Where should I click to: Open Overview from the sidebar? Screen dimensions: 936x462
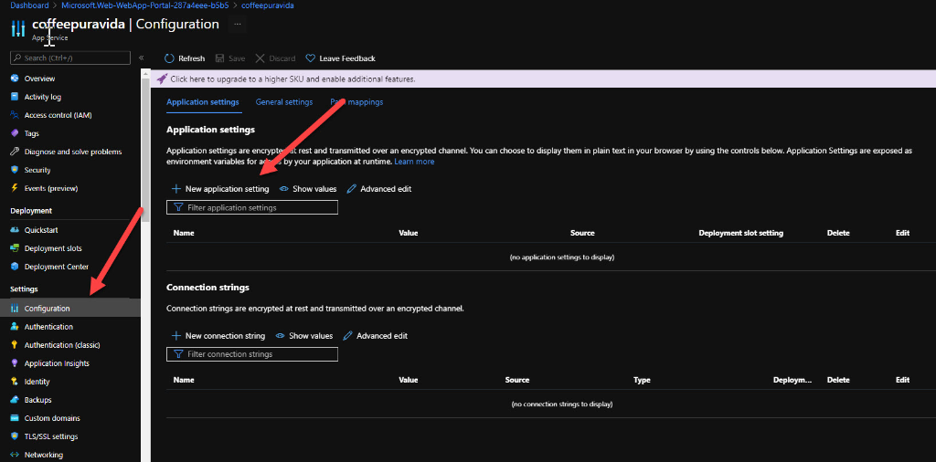[x=39, y=79]
